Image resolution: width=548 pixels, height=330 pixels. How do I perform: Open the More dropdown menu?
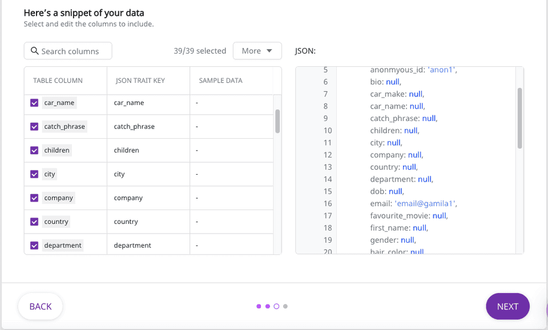(257, 51)
